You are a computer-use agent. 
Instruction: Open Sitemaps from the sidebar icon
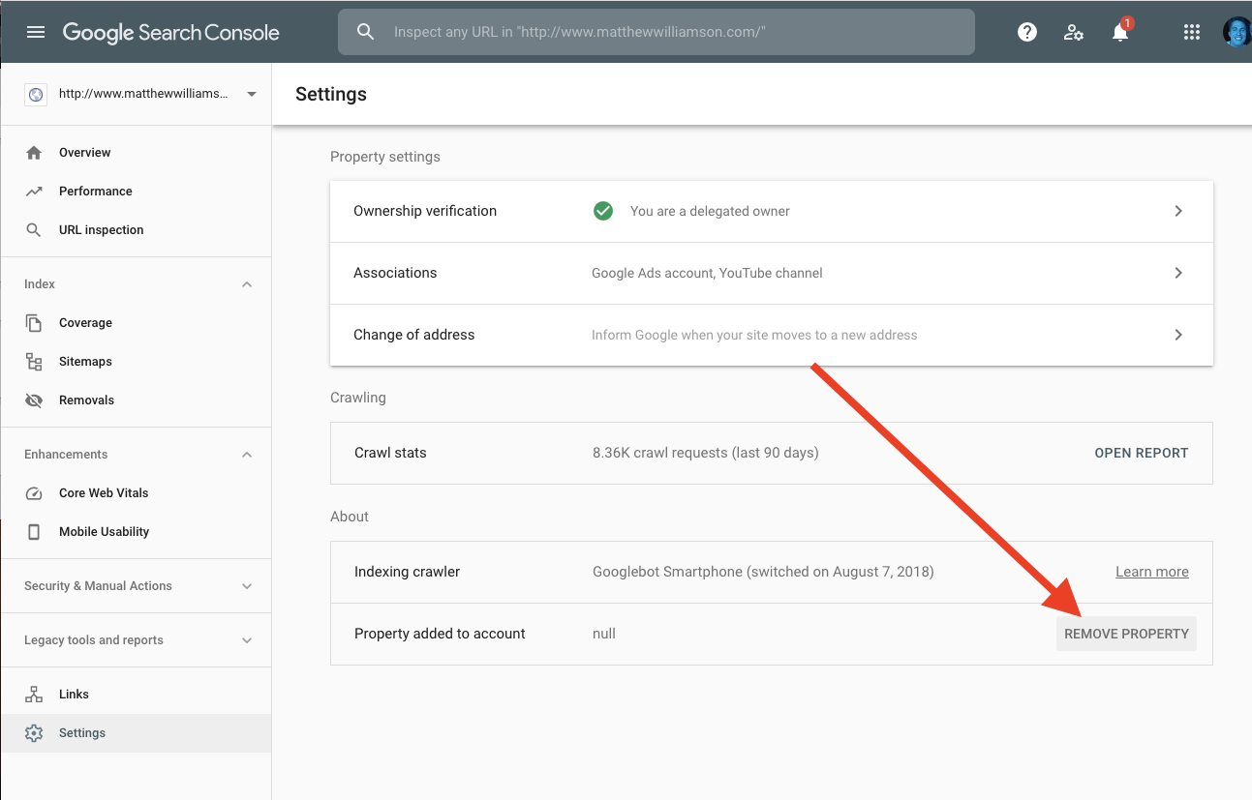[35, 361]
